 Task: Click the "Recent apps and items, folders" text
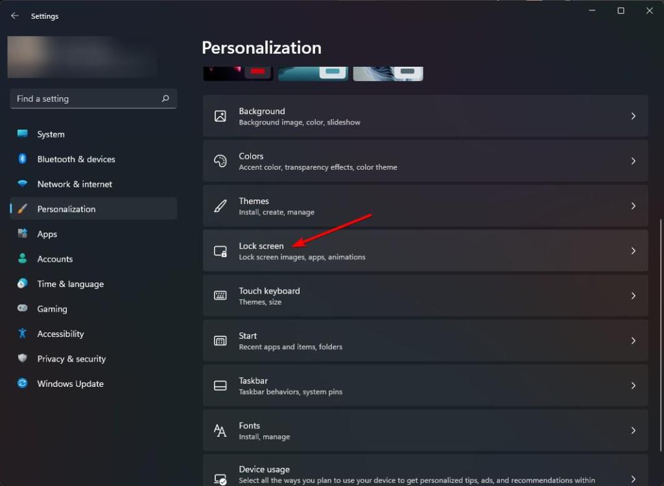[x=290, y=347]
